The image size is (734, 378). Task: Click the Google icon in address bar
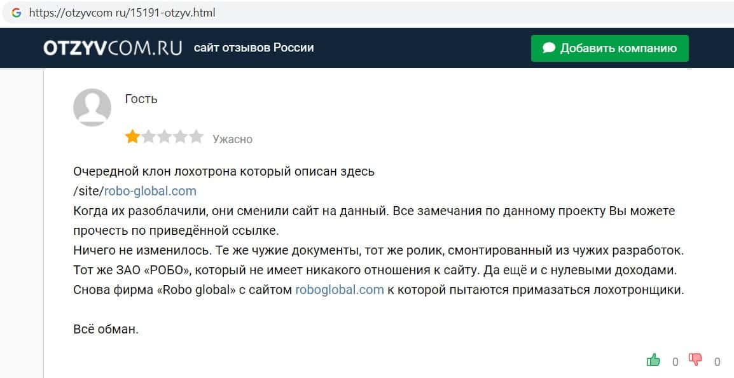click(17, 13)
